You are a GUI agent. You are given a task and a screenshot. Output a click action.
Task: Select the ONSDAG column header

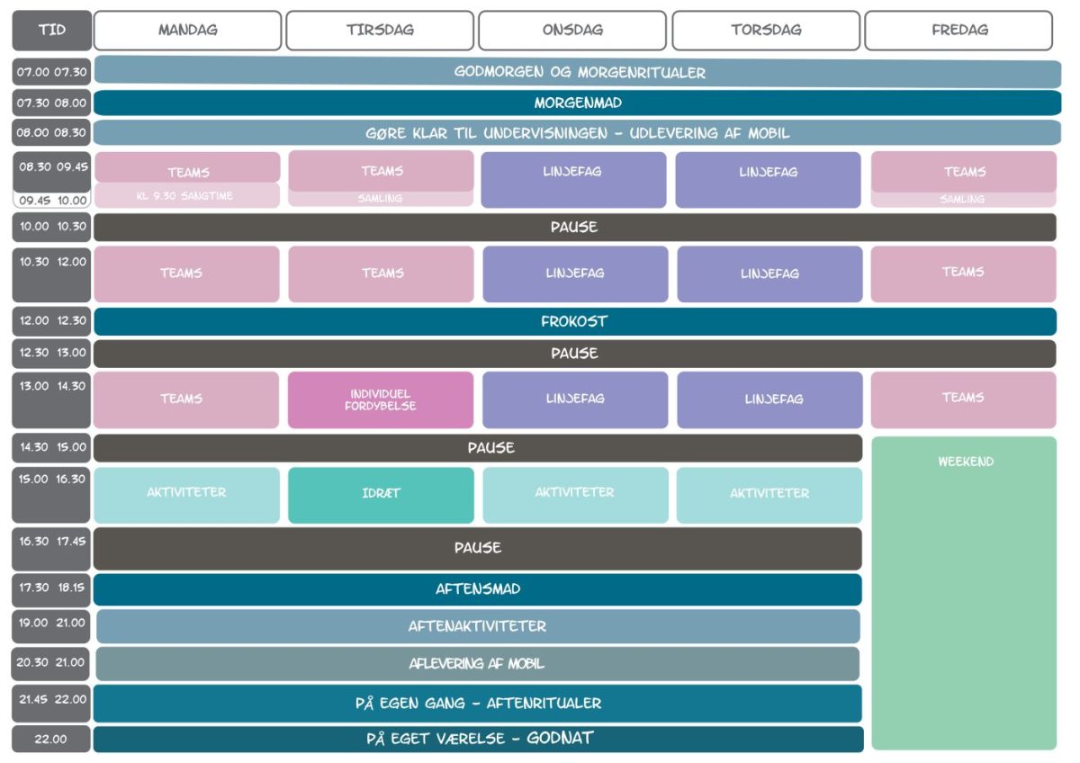tap(572, 31)
